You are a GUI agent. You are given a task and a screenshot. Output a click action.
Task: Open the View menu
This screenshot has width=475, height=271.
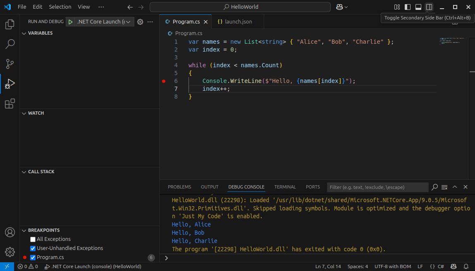pos(84,7)
